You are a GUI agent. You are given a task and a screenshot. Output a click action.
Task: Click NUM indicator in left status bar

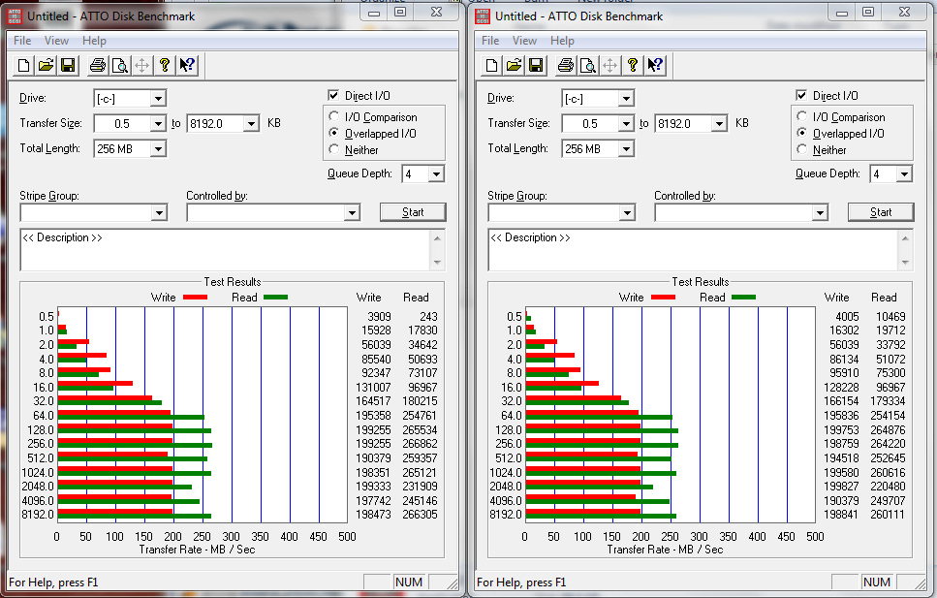click(409, 582)
